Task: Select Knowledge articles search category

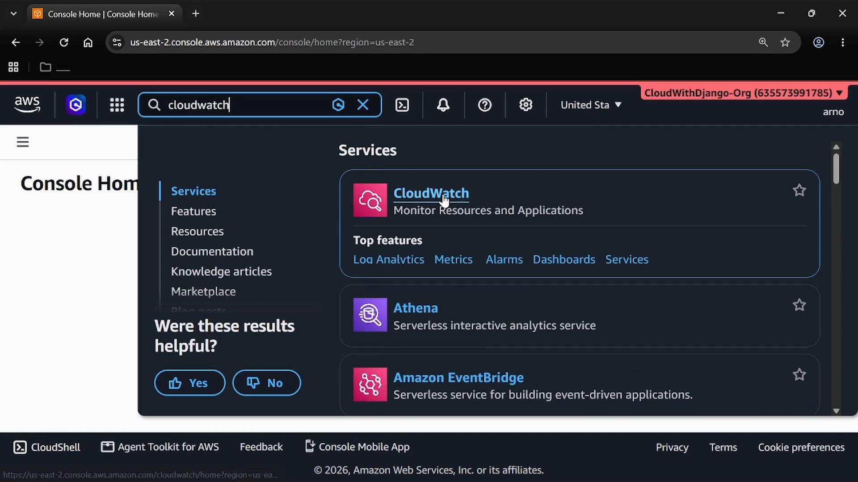Action: click(x=221, y=271)
